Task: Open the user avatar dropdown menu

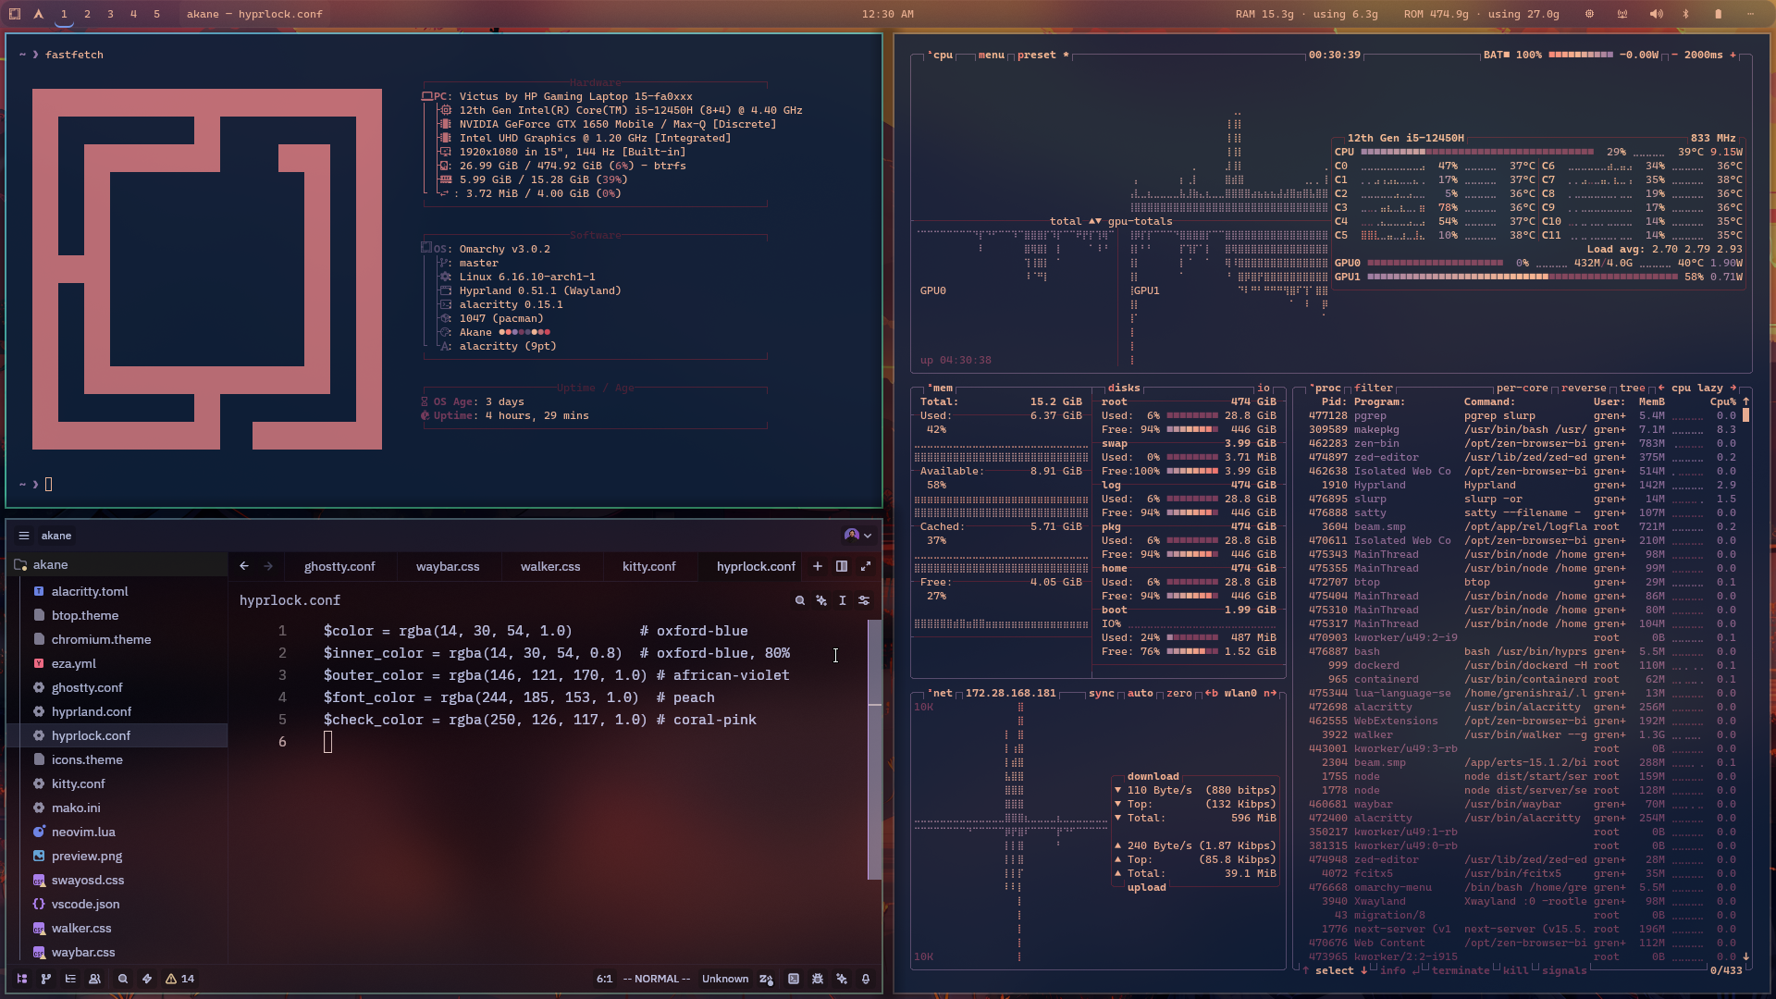Action: point(857,535)
